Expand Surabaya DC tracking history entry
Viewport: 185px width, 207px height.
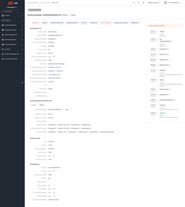tap(168, 49)
